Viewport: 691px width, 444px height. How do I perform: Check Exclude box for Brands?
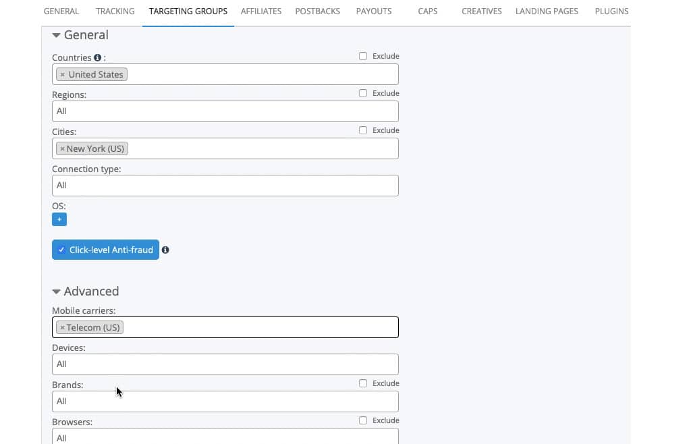pyautogui.click(x=362, y=383)
